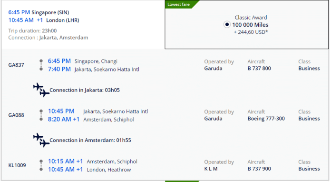Click the GA837 route dots icon
331x182 pixels.
[x=41, y=65]
